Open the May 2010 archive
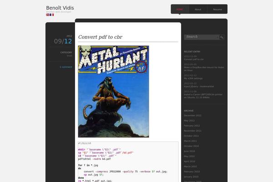The image size is (273, 182). 189,156
